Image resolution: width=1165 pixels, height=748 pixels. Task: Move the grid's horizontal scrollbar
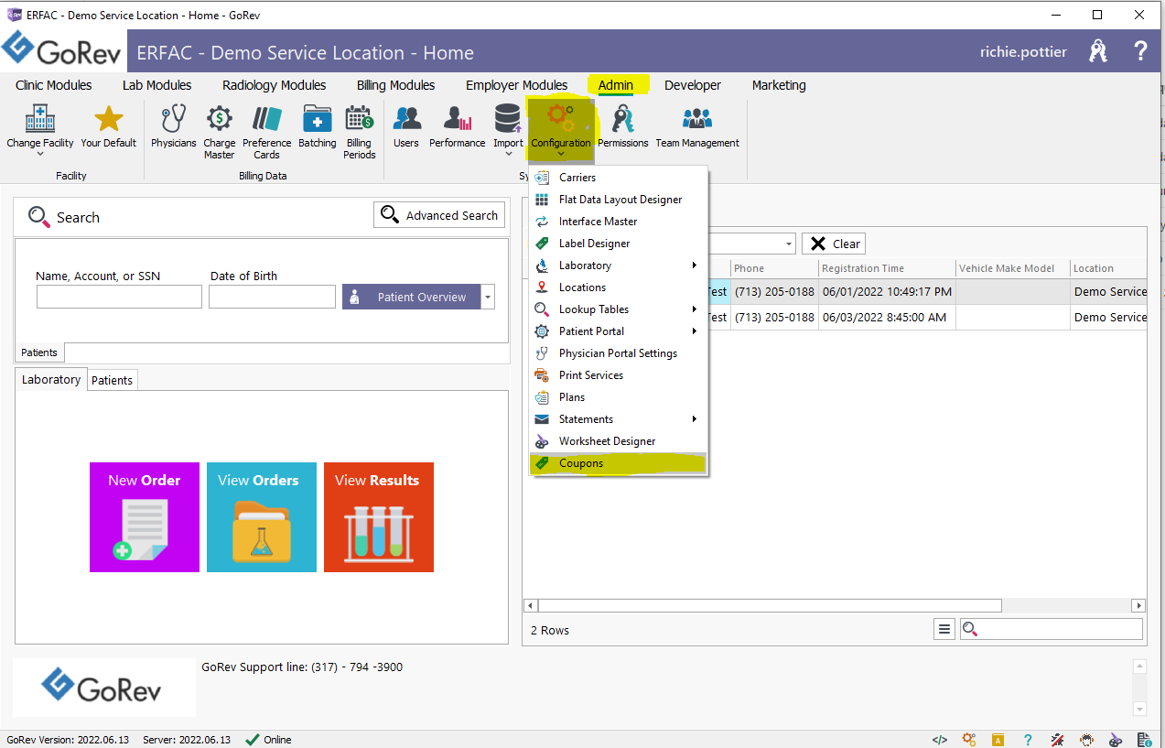pos(770,606)
